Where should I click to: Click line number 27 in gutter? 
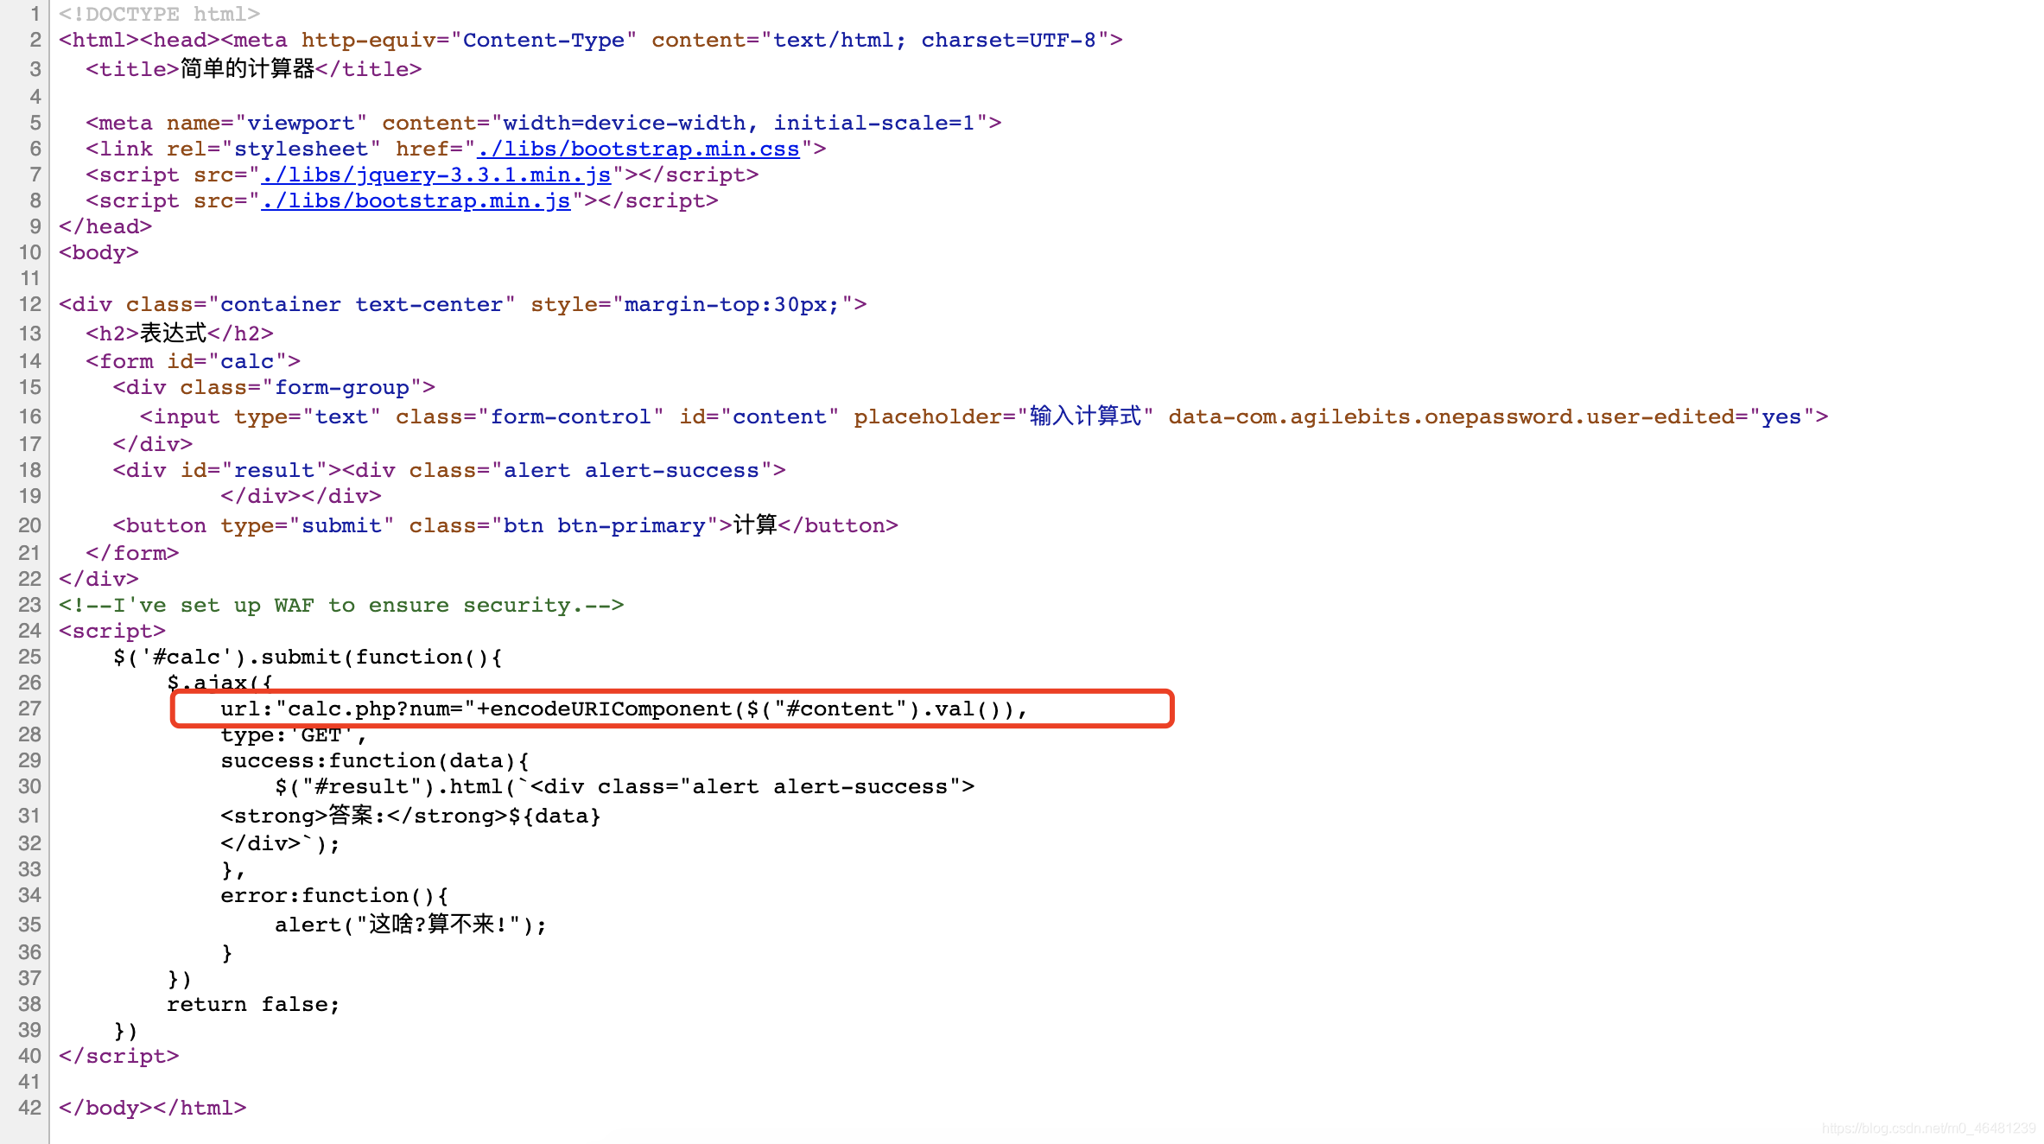click(29, 709)
